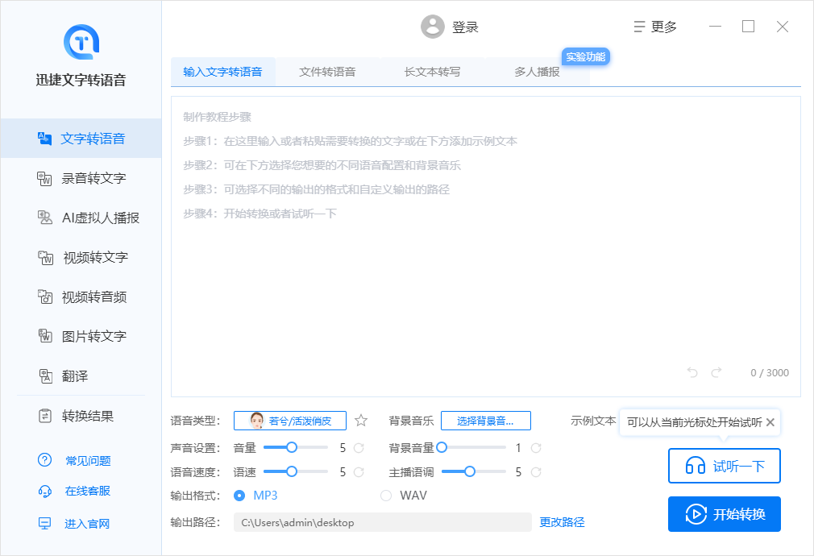Click the redo arrow in text area
The image size is (814, 556).
[716, 372]
